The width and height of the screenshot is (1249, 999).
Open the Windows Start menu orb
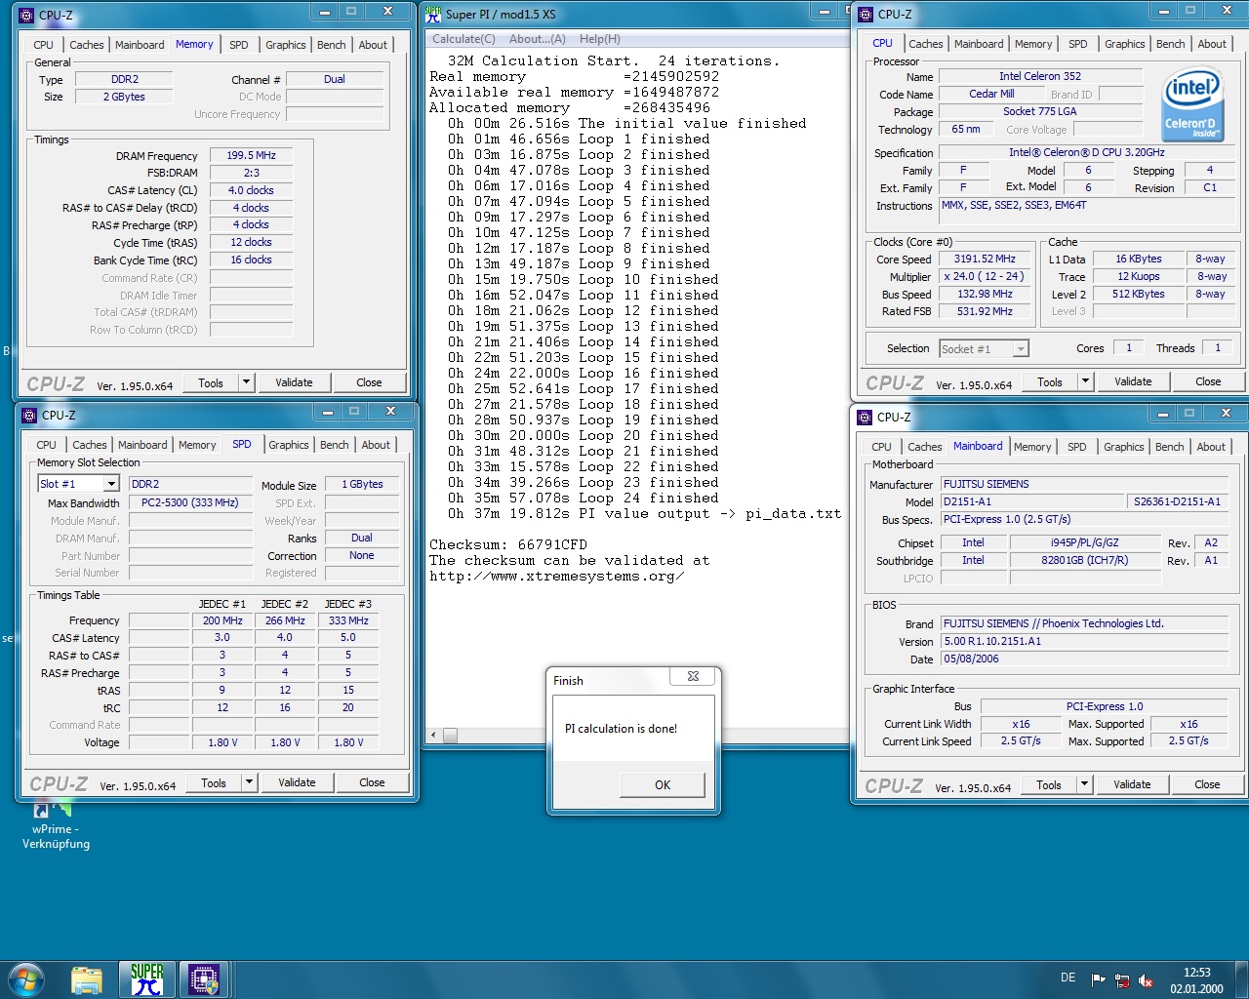coord(26,979)
